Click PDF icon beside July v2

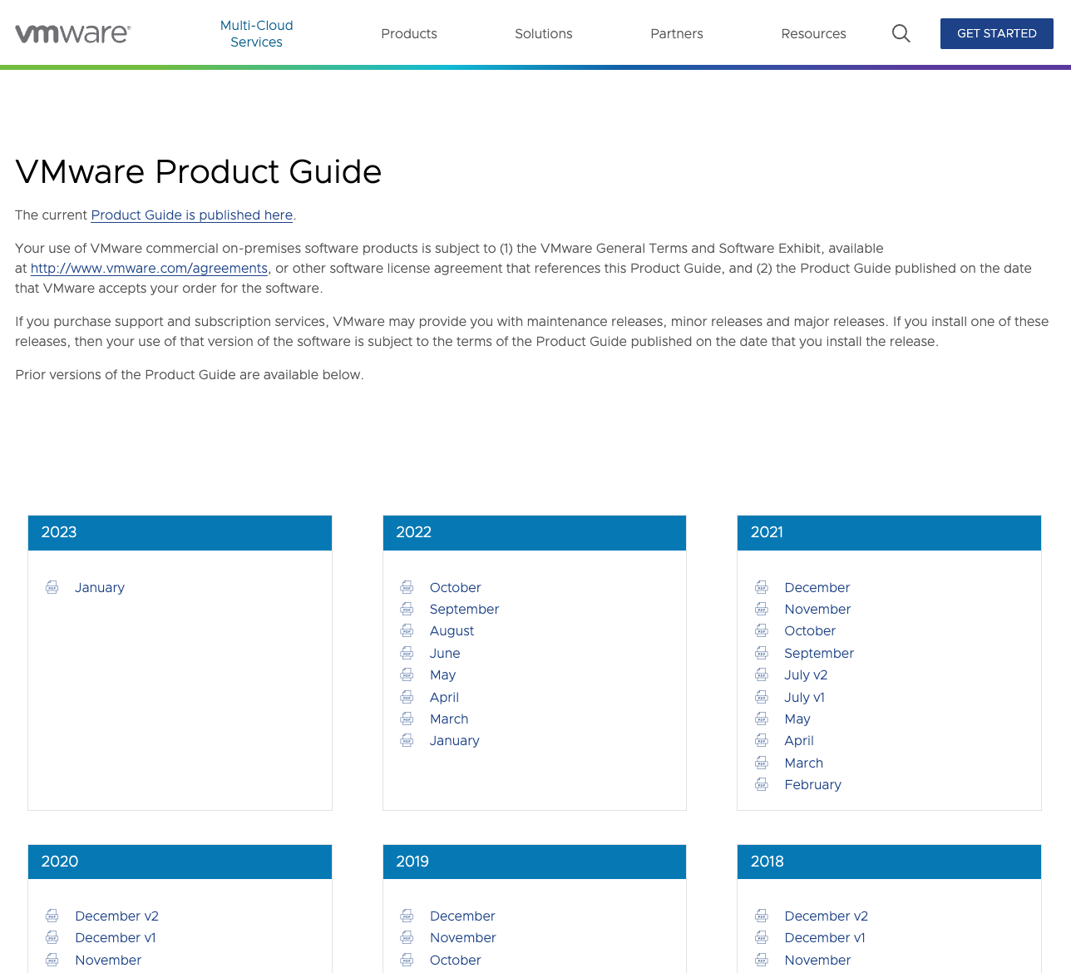tap(762, 674)
